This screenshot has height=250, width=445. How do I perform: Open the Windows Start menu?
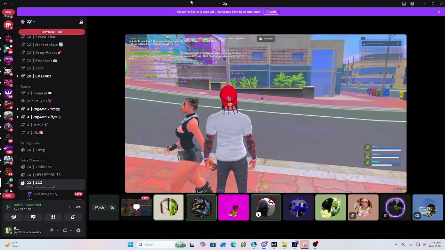(130, 244)
